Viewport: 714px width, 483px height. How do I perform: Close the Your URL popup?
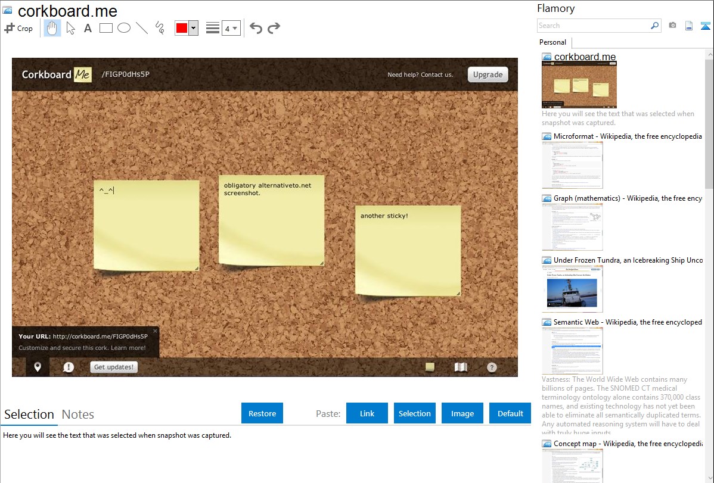coord(156,331)
